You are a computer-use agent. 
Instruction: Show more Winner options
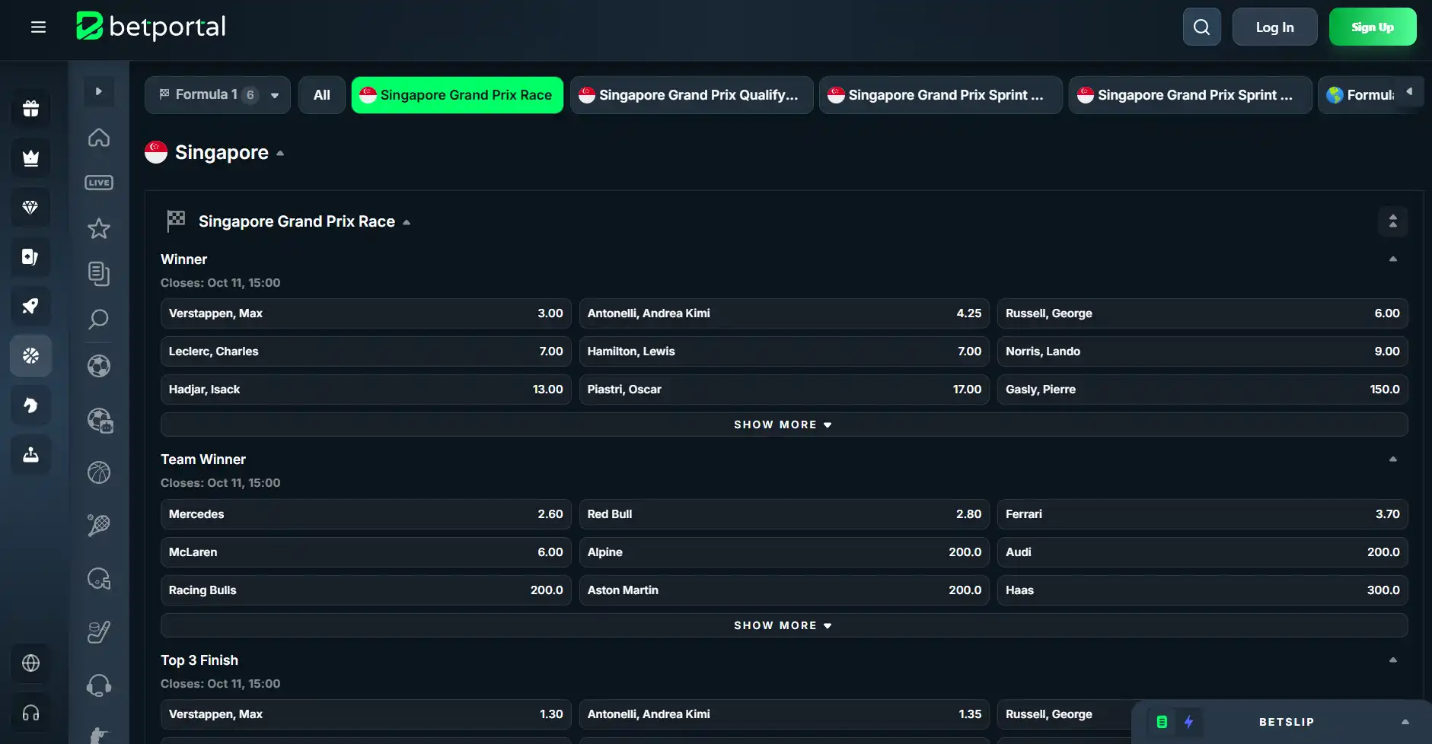[783, 424]
